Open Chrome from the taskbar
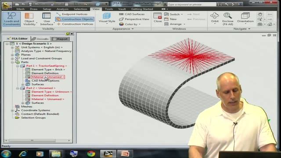 coord(91,154)
